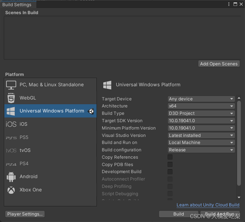Select the WebGL platform

(50, 98)
